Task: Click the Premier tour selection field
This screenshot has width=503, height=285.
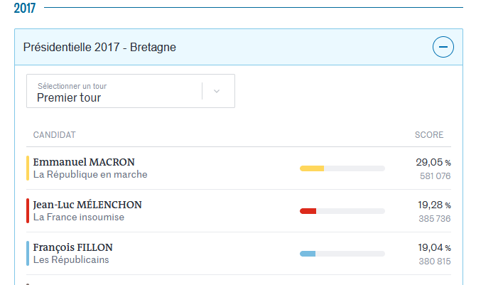Action: pos(114,92)
